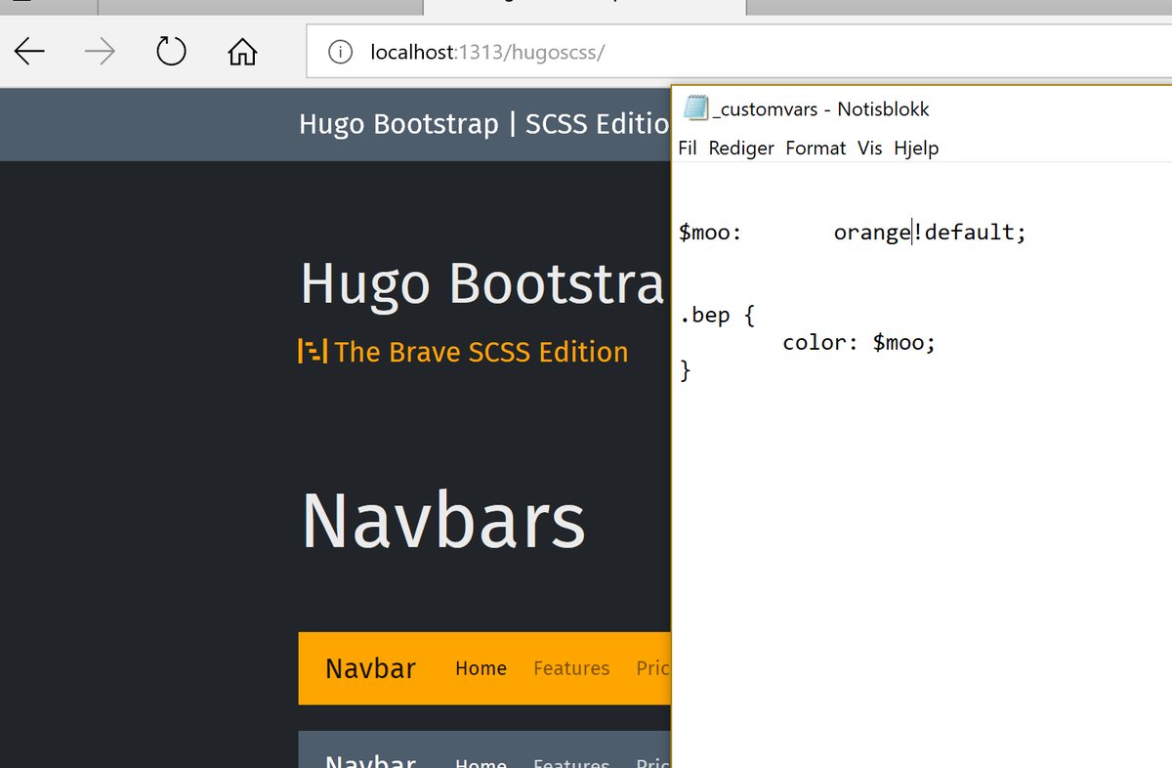Click the Navbars section heading
The height and width of the screenshot is (768, 1172).
point(443,521)
